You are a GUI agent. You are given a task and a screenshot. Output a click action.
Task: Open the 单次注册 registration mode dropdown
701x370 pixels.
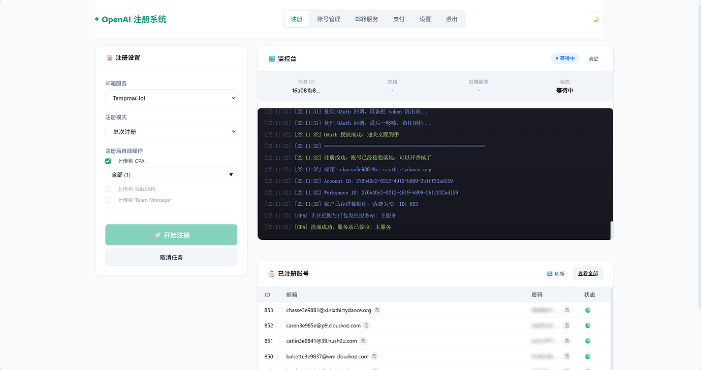171,131
